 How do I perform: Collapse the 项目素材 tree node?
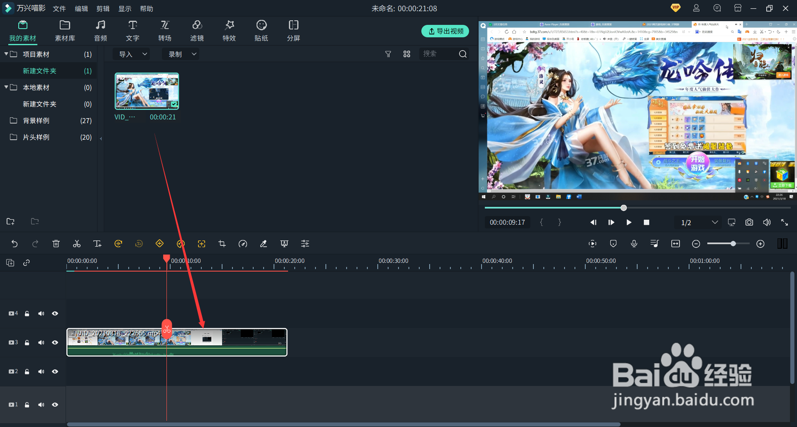pos(6,54)
